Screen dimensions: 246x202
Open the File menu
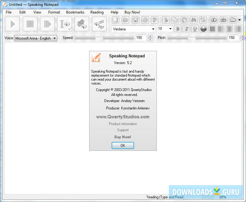(9, 12)
